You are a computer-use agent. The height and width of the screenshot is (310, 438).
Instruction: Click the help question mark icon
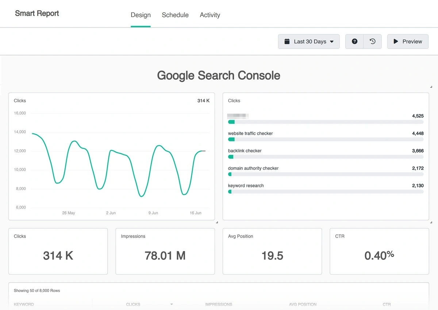[354, 42]
